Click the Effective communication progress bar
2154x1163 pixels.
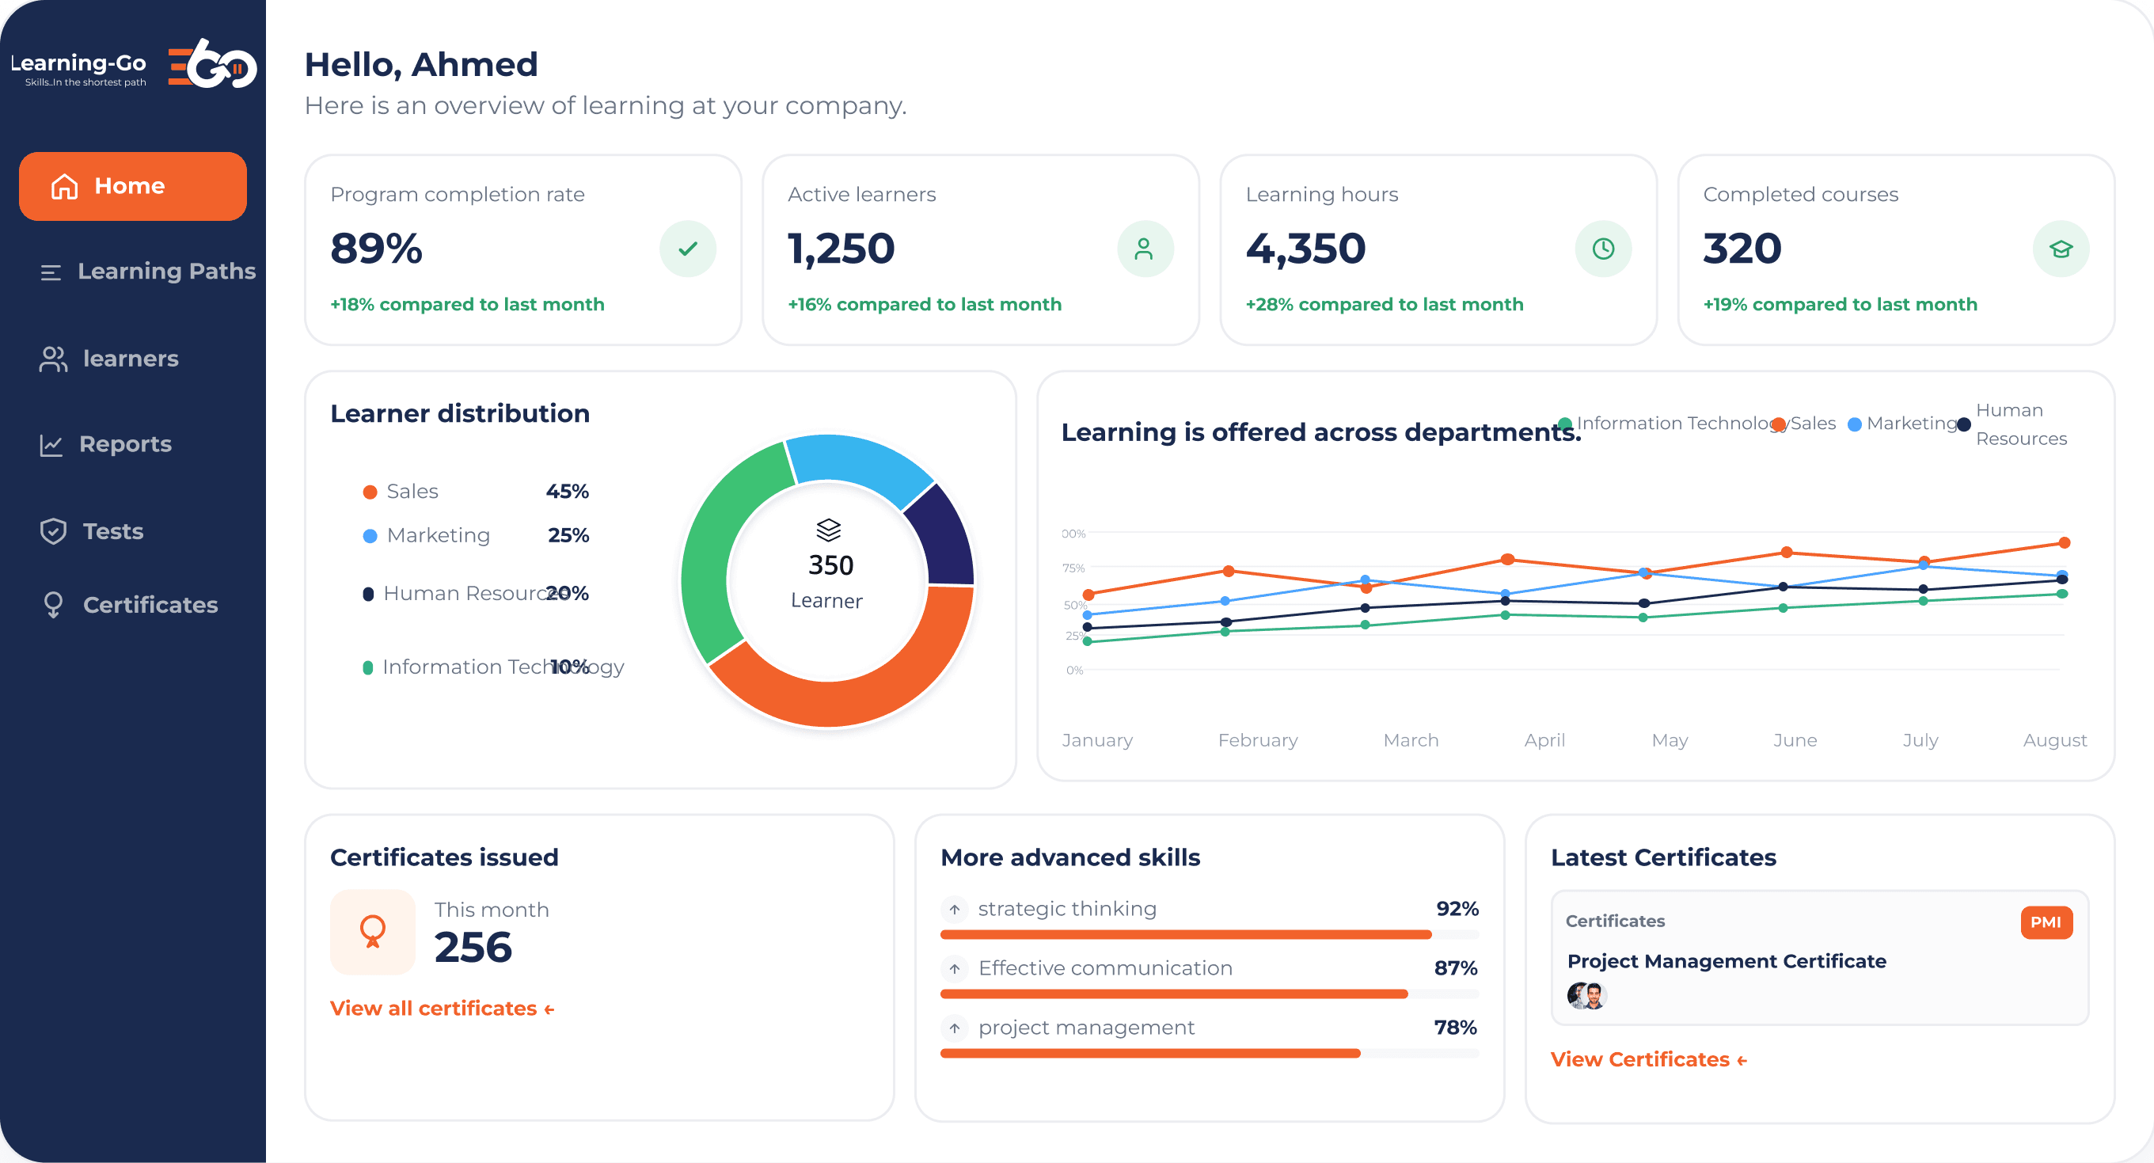1209,994
